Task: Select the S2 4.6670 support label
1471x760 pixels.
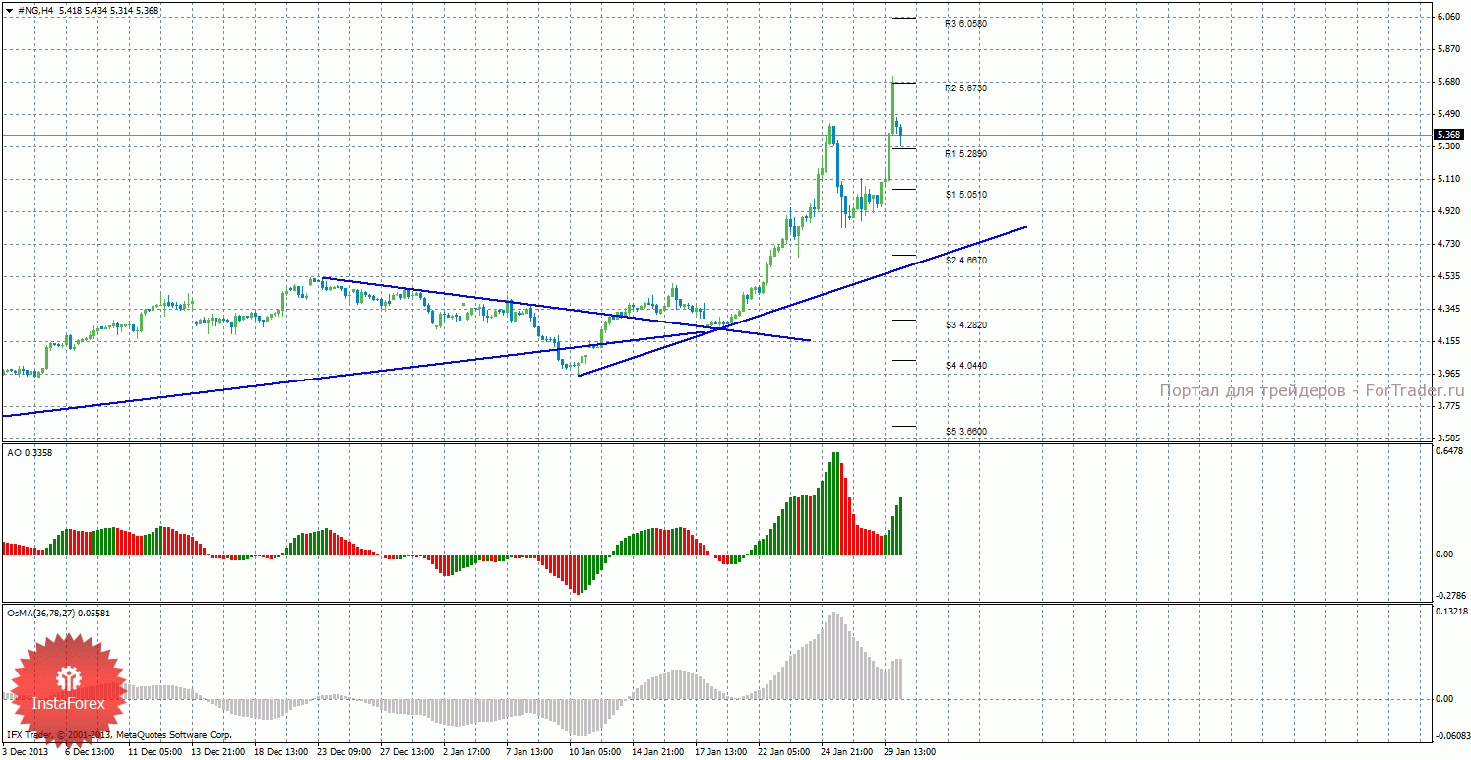Action: click(965, 261)
